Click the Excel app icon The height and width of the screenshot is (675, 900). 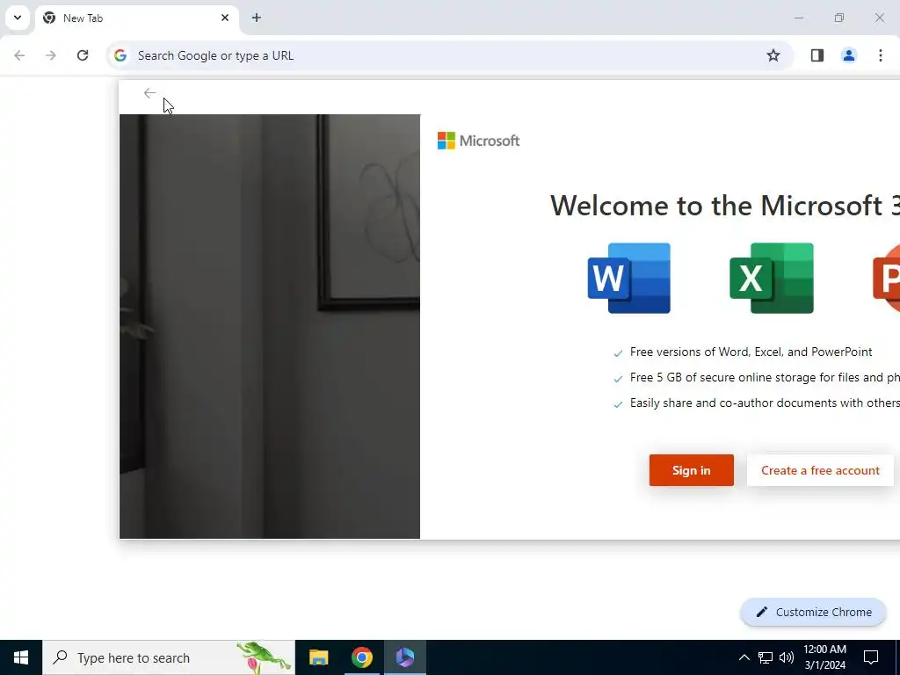(772, 279)
